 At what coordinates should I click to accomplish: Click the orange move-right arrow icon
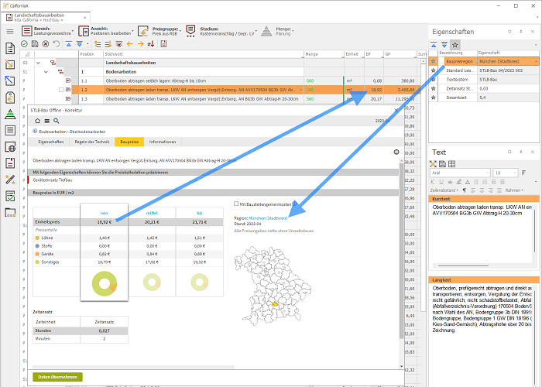point(140,44)
